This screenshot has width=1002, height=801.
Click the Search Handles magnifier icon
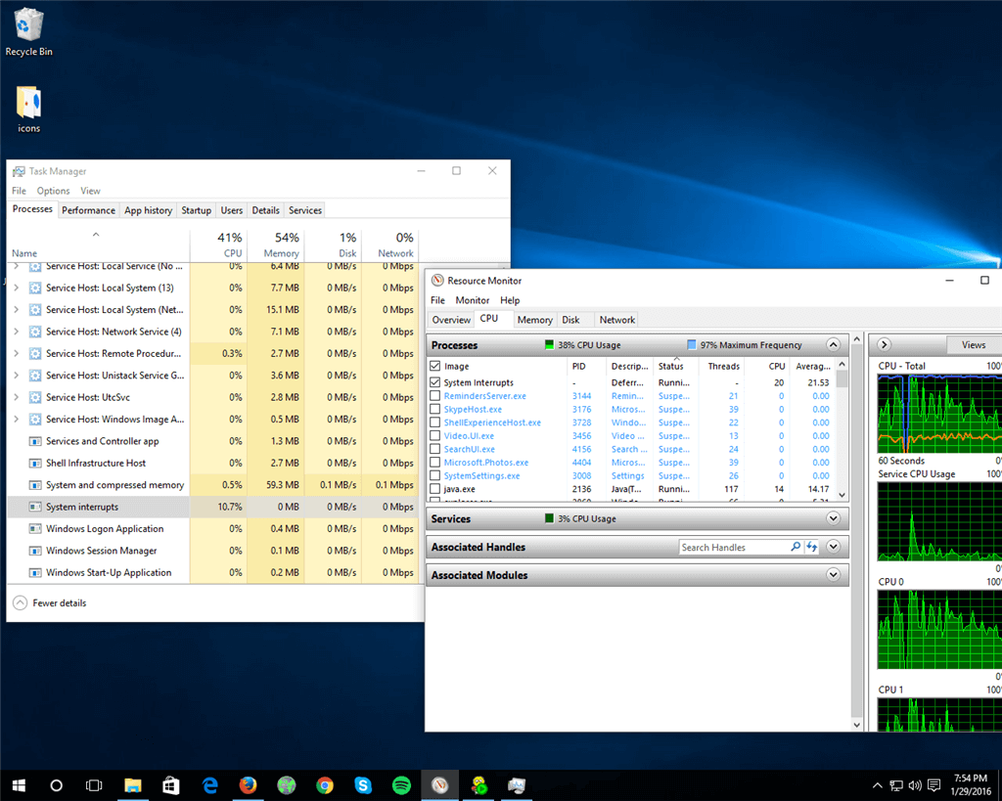coord(796,548)
